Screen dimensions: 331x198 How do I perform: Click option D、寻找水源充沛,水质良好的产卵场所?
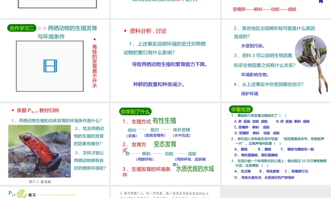click(x=264, y=178)
